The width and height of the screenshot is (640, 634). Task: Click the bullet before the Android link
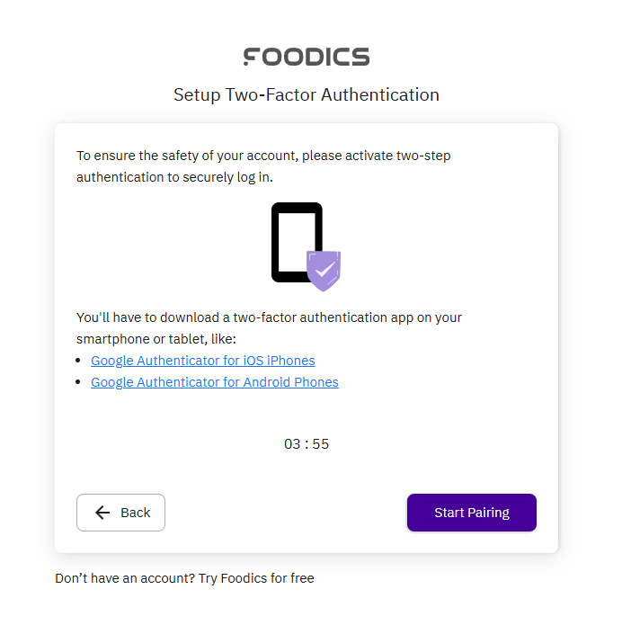pyautogui.click(x=80, y=383)
